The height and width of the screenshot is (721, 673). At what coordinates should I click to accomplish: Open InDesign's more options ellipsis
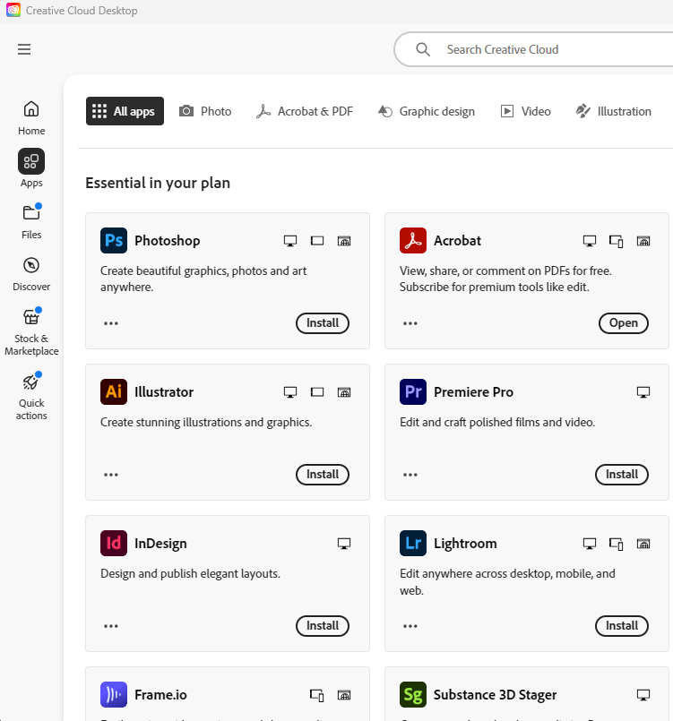(x=111, y=626)
